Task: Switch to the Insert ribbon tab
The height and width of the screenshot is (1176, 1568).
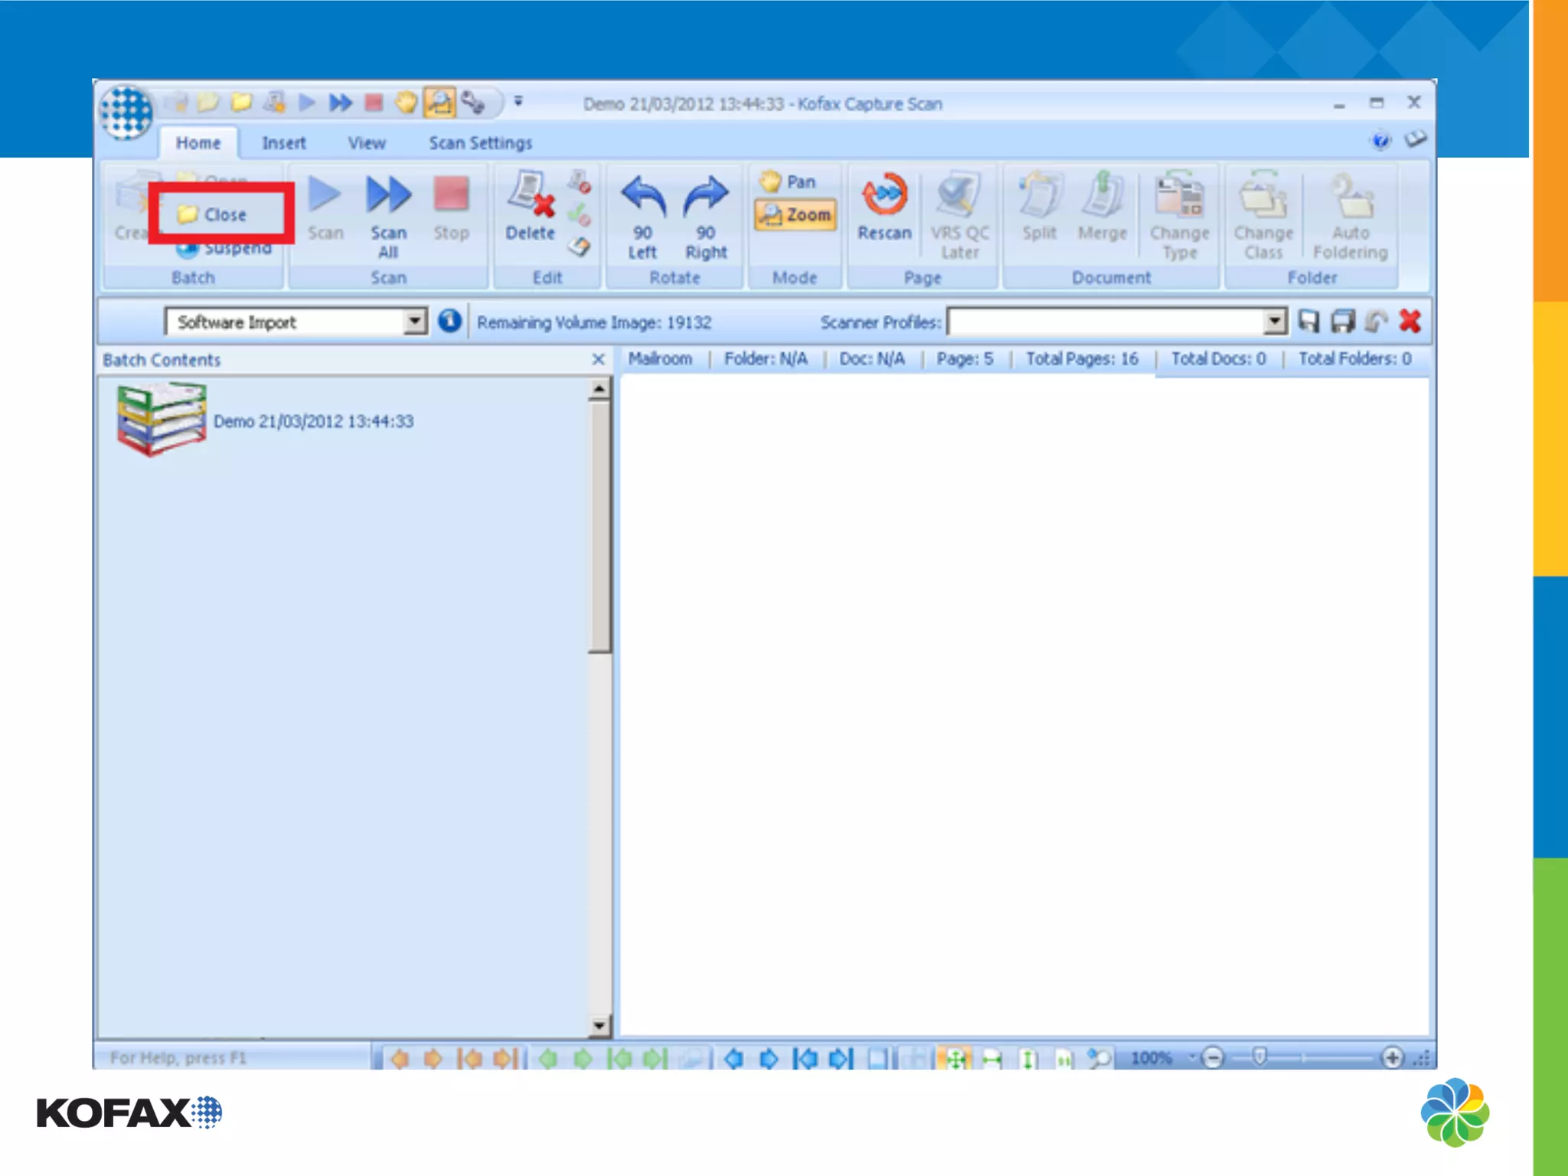Action: tap(283, 143)
